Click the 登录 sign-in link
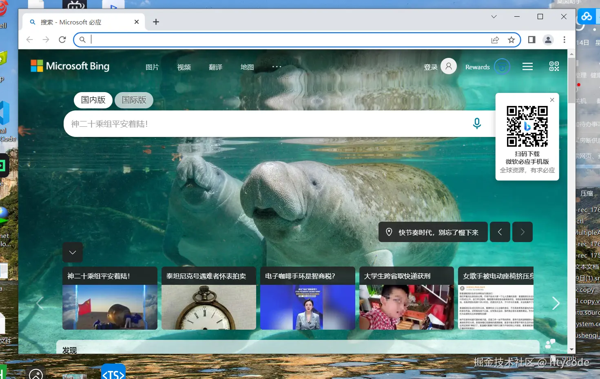Screen dimensions: 600x379 430,67
